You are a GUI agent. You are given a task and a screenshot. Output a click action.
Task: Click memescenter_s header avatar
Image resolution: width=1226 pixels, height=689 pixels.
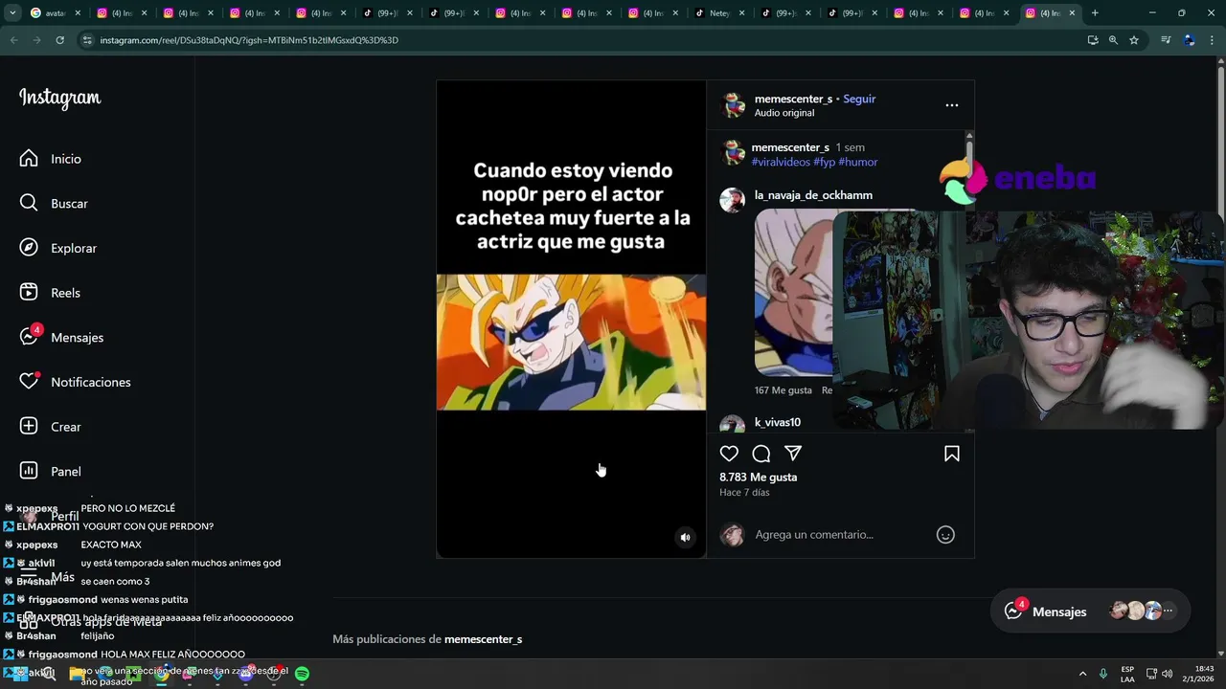coord(734,105)
